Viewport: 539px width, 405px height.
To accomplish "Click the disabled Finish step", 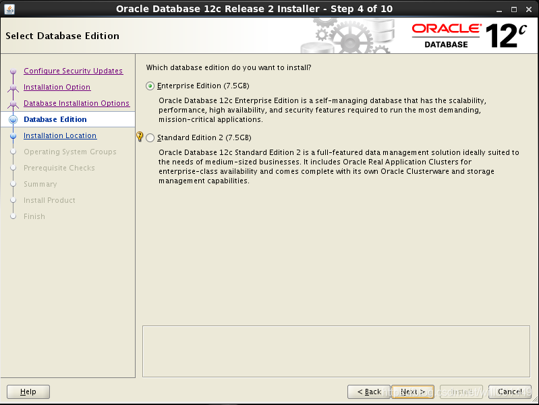I will pyautogui.click(x=34, y=216).
